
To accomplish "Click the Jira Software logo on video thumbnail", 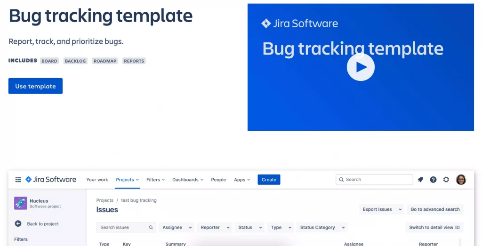I will tap(299, 24).
